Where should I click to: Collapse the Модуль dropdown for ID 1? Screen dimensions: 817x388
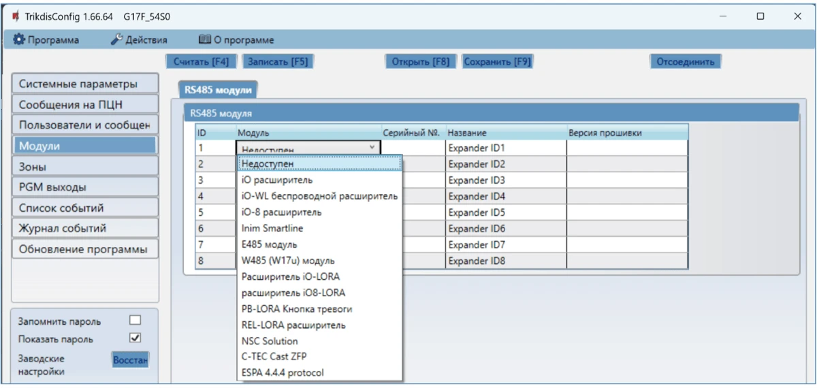pos(372,148)
